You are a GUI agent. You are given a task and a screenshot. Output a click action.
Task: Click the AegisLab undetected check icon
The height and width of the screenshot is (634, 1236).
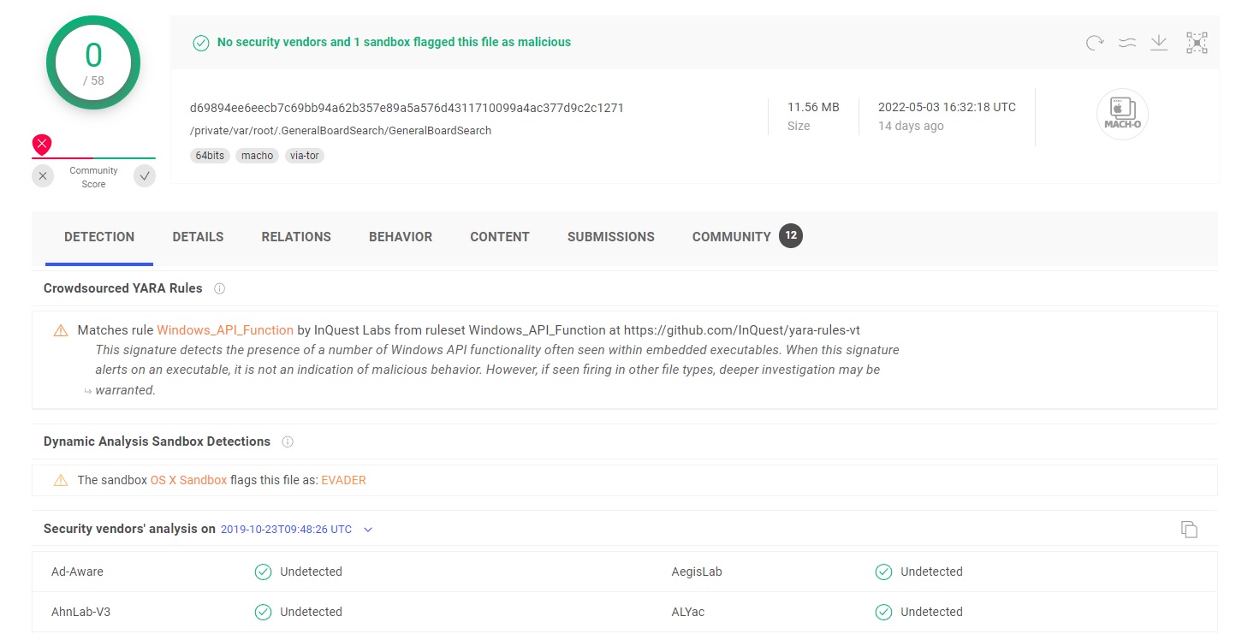pyautogui.click(x=884, y=572)
